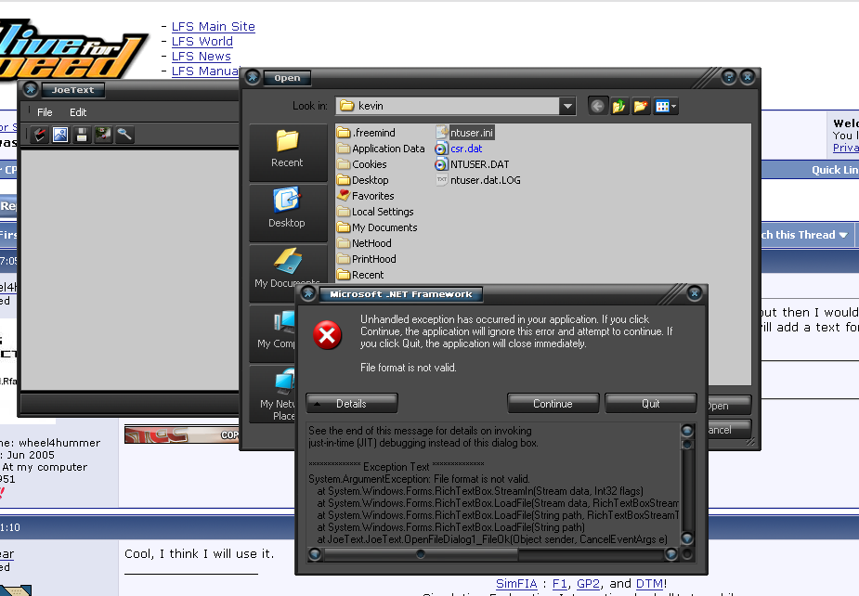Screen dimensions: 859x596
Task: Select the Application Data folder
Action: coord(382,149)
